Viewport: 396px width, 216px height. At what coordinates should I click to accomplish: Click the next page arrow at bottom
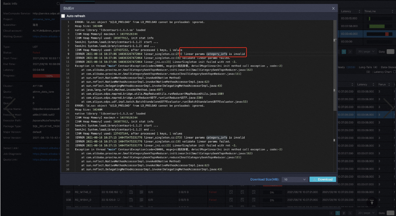(350, 213)
